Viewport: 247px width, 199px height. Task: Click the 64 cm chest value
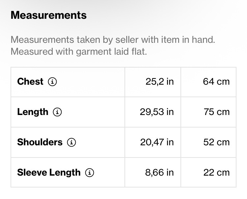(x=216, y=82)
